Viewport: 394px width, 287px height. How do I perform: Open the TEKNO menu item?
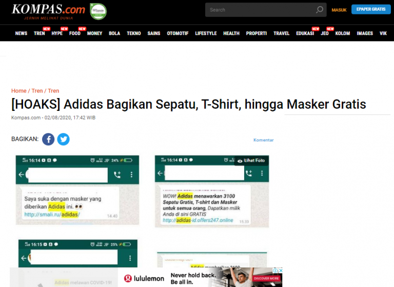point(134,33)
